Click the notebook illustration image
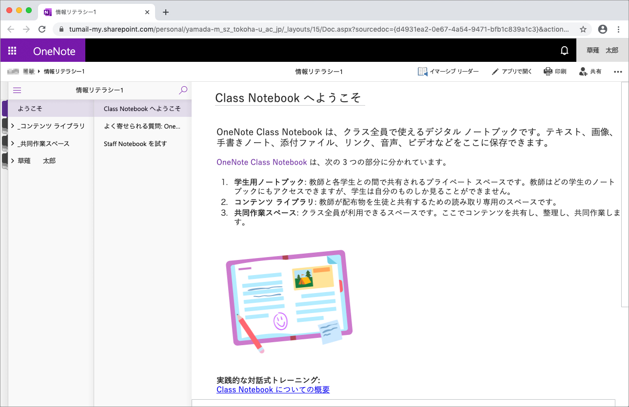 (289, 300)
